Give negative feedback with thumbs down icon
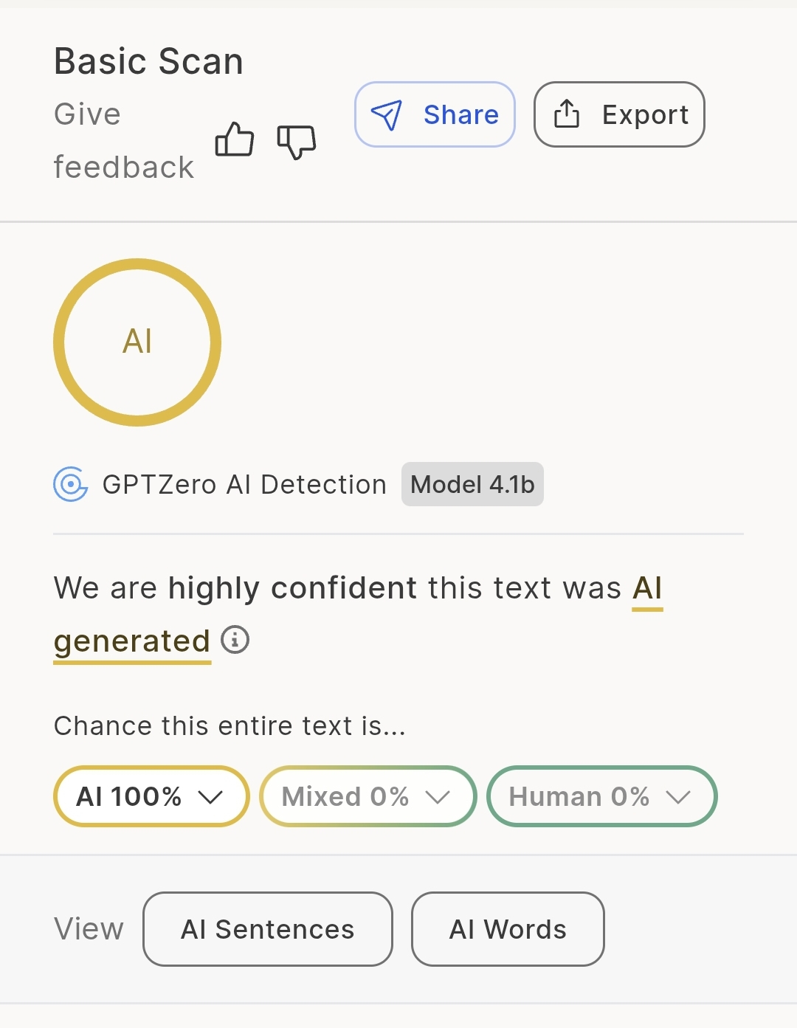 point(297,142)
